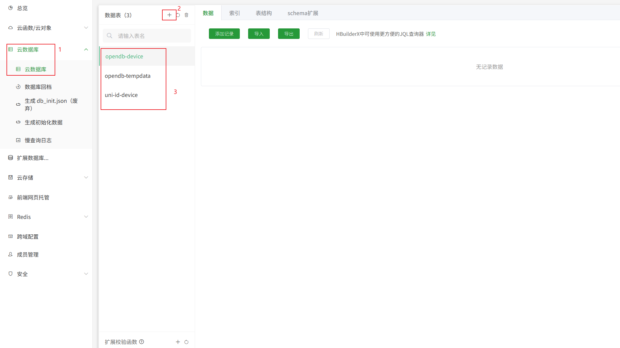Click the refresh icon beside 扩展校验函数

(186, 342)
